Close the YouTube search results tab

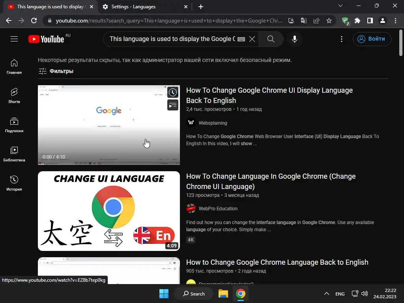pos(92,7)
